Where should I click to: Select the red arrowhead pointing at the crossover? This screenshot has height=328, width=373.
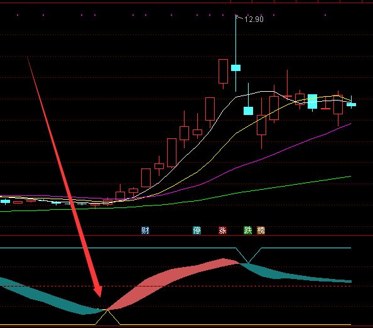98,292
